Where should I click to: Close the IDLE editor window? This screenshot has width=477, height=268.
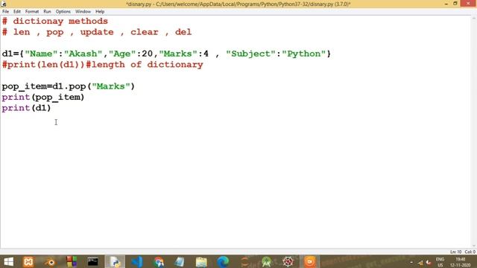[x=469, y=4]
